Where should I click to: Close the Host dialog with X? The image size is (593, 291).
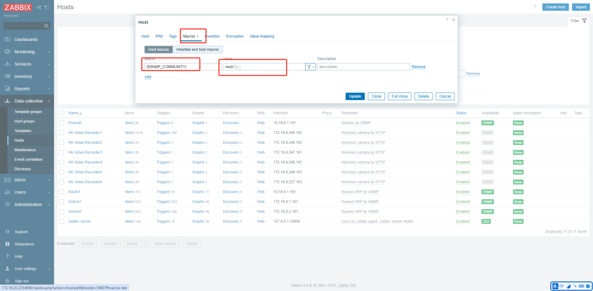coord(453,20)
